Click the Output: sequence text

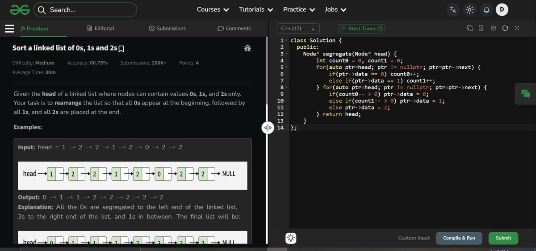91,197
